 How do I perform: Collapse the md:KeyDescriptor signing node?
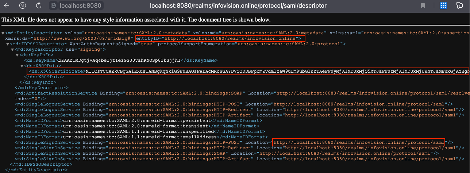(13, 50)
